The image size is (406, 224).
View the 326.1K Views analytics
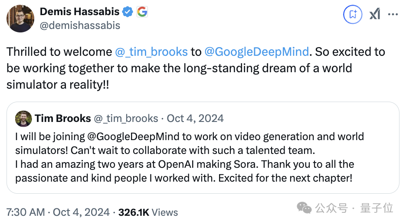(x=148, y=212)
